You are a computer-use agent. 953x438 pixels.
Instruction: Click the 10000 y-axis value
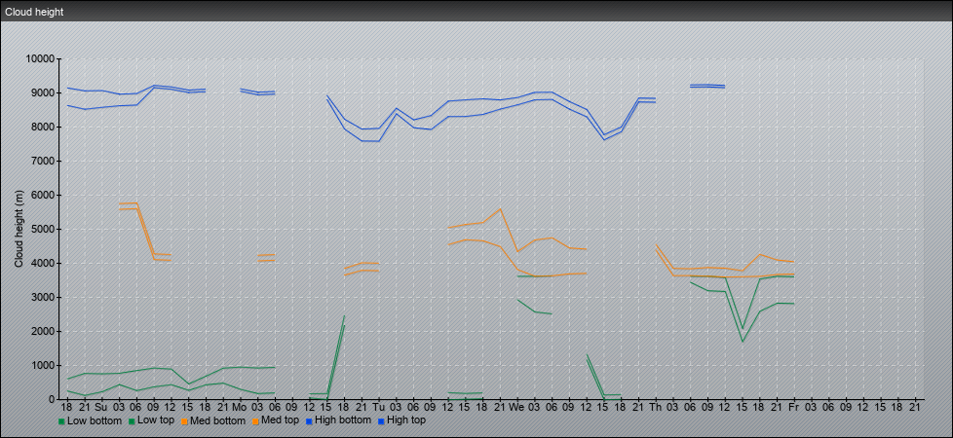click(x=40, y=59)
